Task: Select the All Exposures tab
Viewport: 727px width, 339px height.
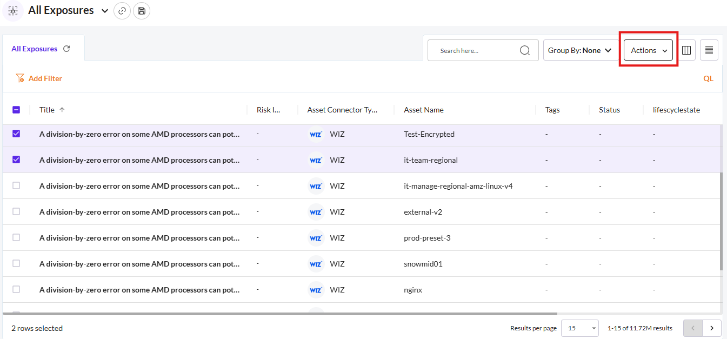Action: pyautogui.click(x=43, y=48)
